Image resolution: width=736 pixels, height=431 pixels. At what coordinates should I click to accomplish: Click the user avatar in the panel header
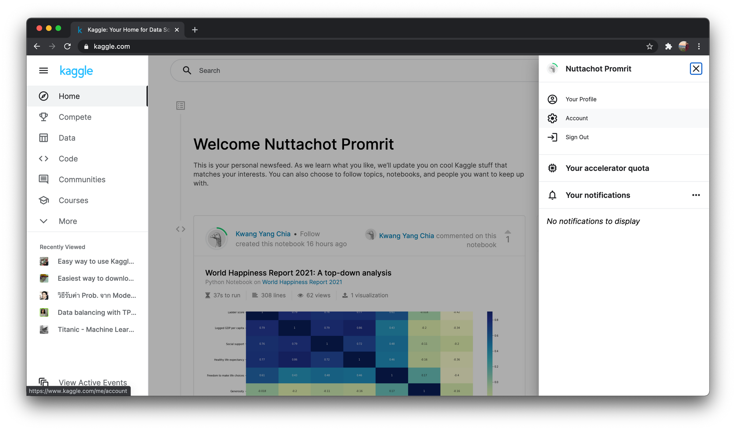click(552, 69)
